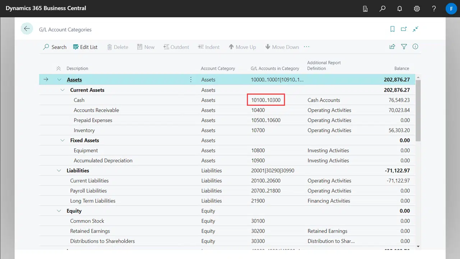This screenshot has width=460, height=259.
Task: Click the share icon
Action: 392,47
